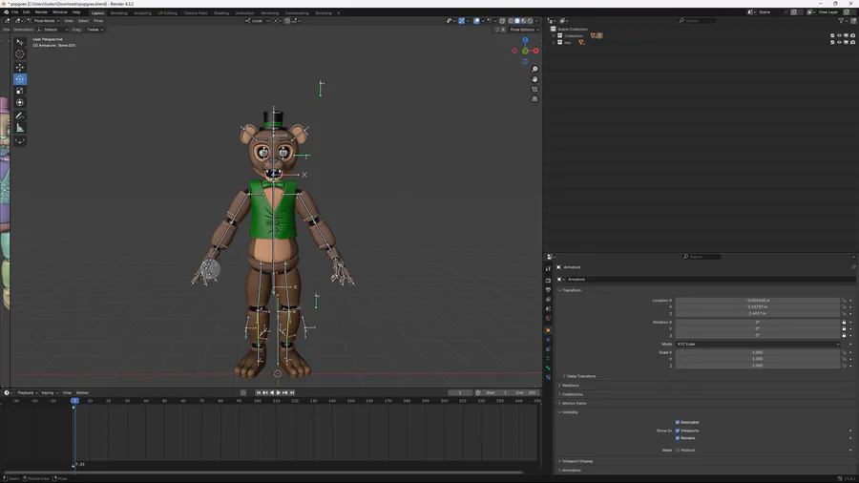
Task: Activate the Rotate tool
Action: (20, 79)
